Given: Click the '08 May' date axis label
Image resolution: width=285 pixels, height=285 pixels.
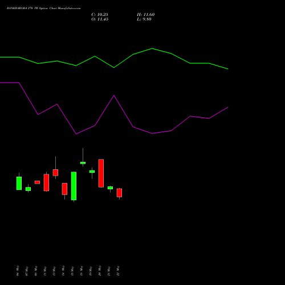Looking at the screenshot, I should click(36, 271).
